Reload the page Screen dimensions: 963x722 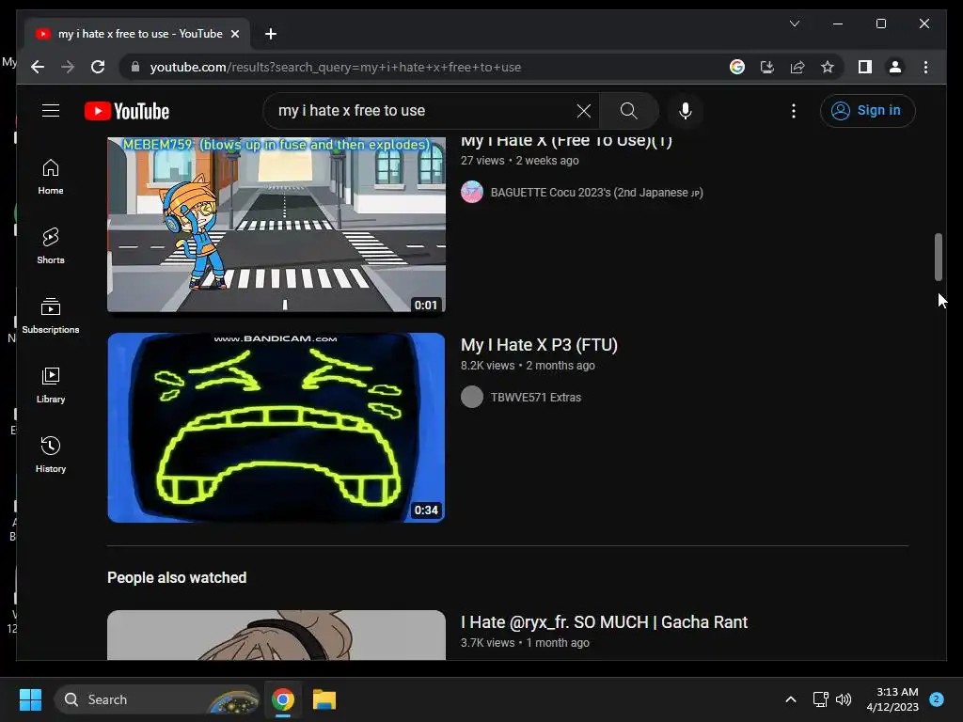(98, 67)
